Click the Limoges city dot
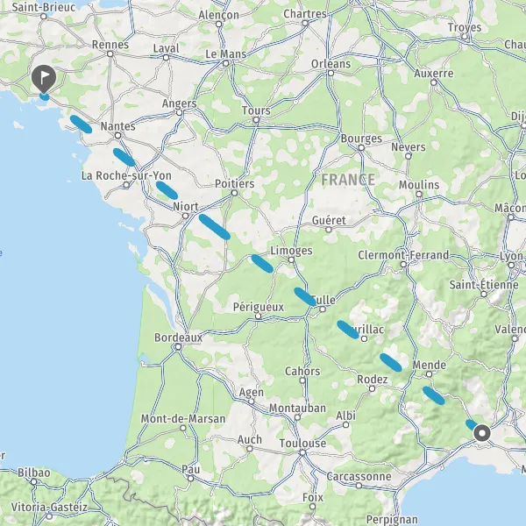The height and width of the screenshot is (526, 526). coord(291,259)
